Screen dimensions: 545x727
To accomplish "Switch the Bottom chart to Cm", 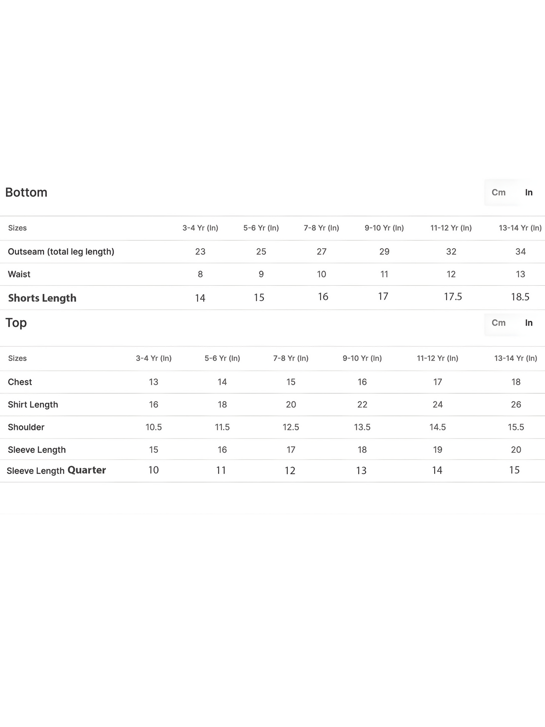I will 498,192.
